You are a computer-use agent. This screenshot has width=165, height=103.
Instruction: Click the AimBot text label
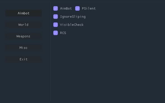coord(66,8)
